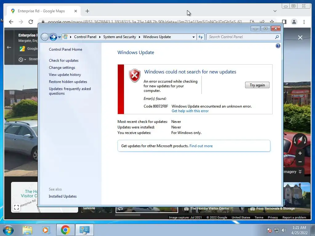Open Installed Updates link
This screenshot has width=315, height=236.
click(63, 196)
